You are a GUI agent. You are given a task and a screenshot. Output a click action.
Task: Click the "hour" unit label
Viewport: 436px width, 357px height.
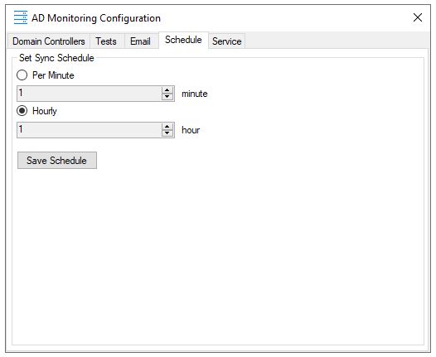[x=191, y=130]
